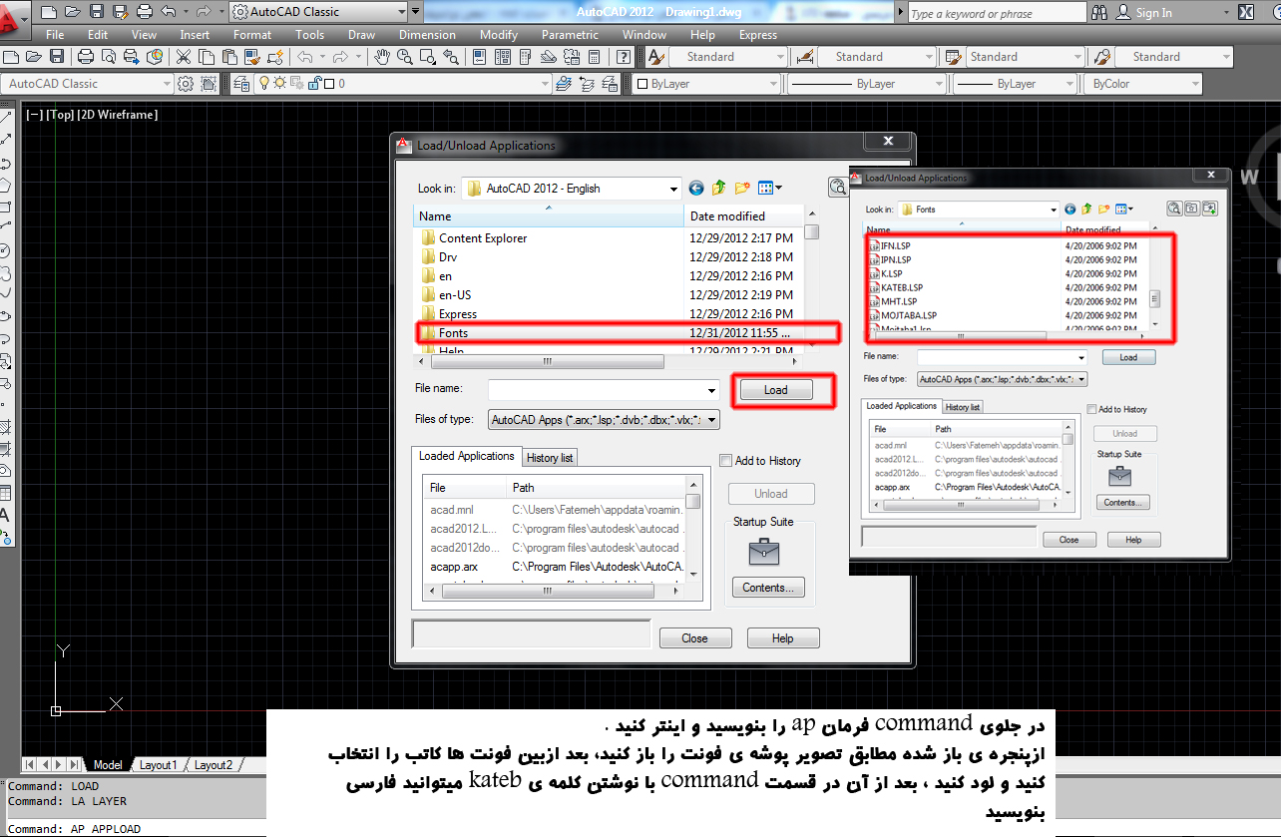Click the Load button

[775, 390]
